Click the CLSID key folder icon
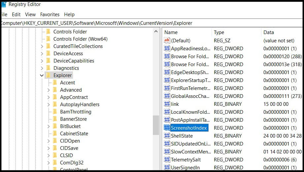 click(55, 155)
